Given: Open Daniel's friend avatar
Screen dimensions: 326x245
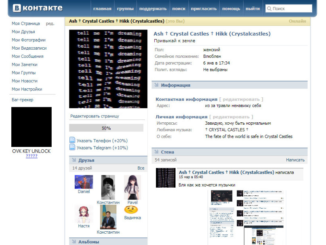Looking at the screenshot, I should coord(84,182).
